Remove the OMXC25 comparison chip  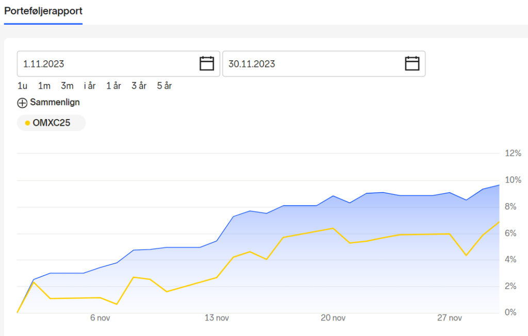tap(51, 123)
